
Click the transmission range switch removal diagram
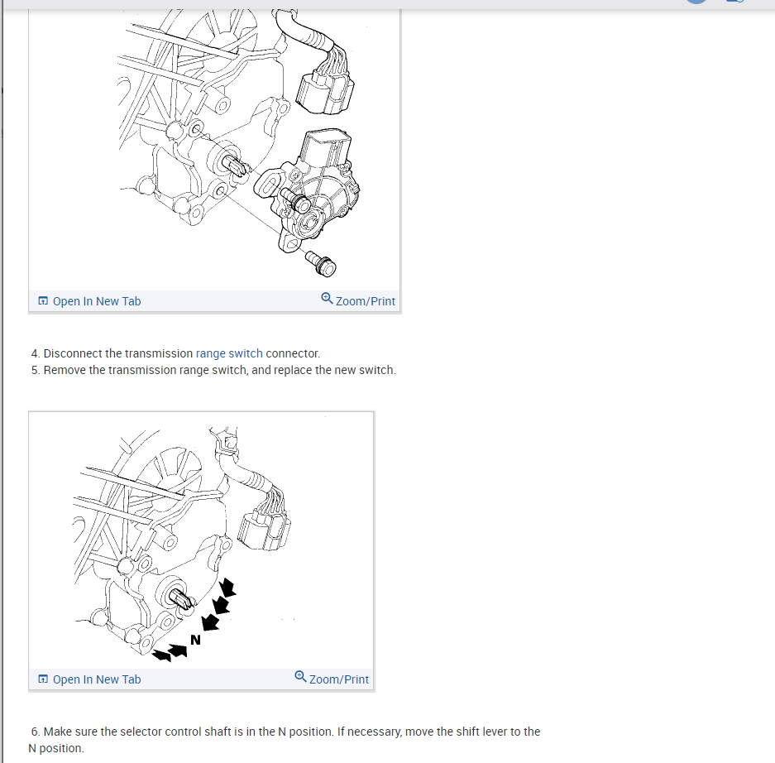coord(214,149)
